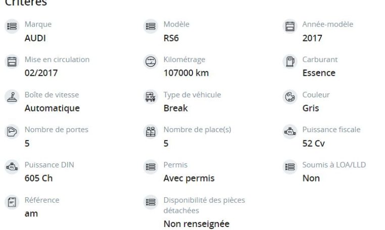Click the list icon beside Marque
Screen dimensions: 385x230
[12, 26]
